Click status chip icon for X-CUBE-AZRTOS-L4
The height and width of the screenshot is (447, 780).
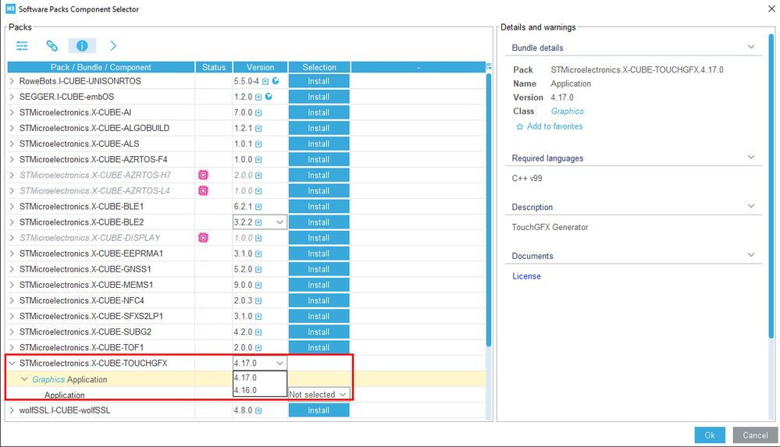point(203,190)
